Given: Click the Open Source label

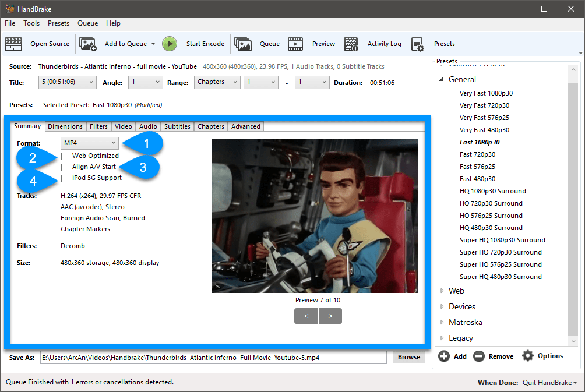Looking at the screenshot, I should [x=50, y=44].
